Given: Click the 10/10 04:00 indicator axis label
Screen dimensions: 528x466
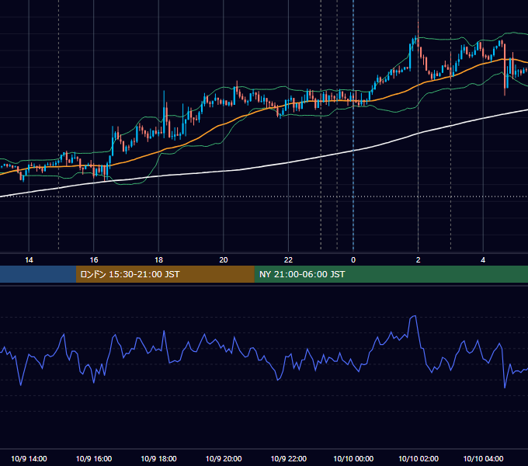Looking at the screenshot, I should 483,458.
